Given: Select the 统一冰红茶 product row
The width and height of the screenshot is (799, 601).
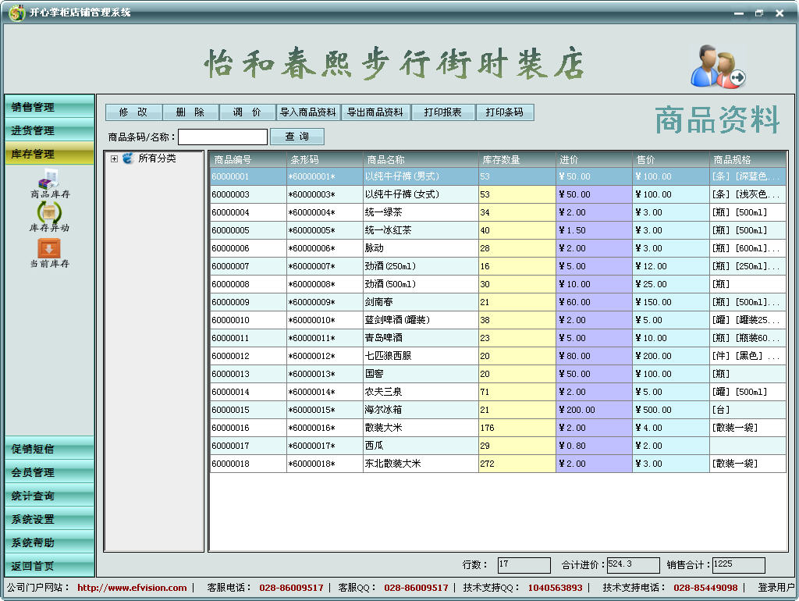Looking at the screenshot, I should 498,230.
